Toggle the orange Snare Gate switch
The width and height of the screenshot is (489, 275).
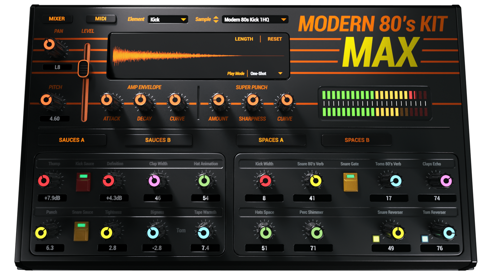[350, 182]
